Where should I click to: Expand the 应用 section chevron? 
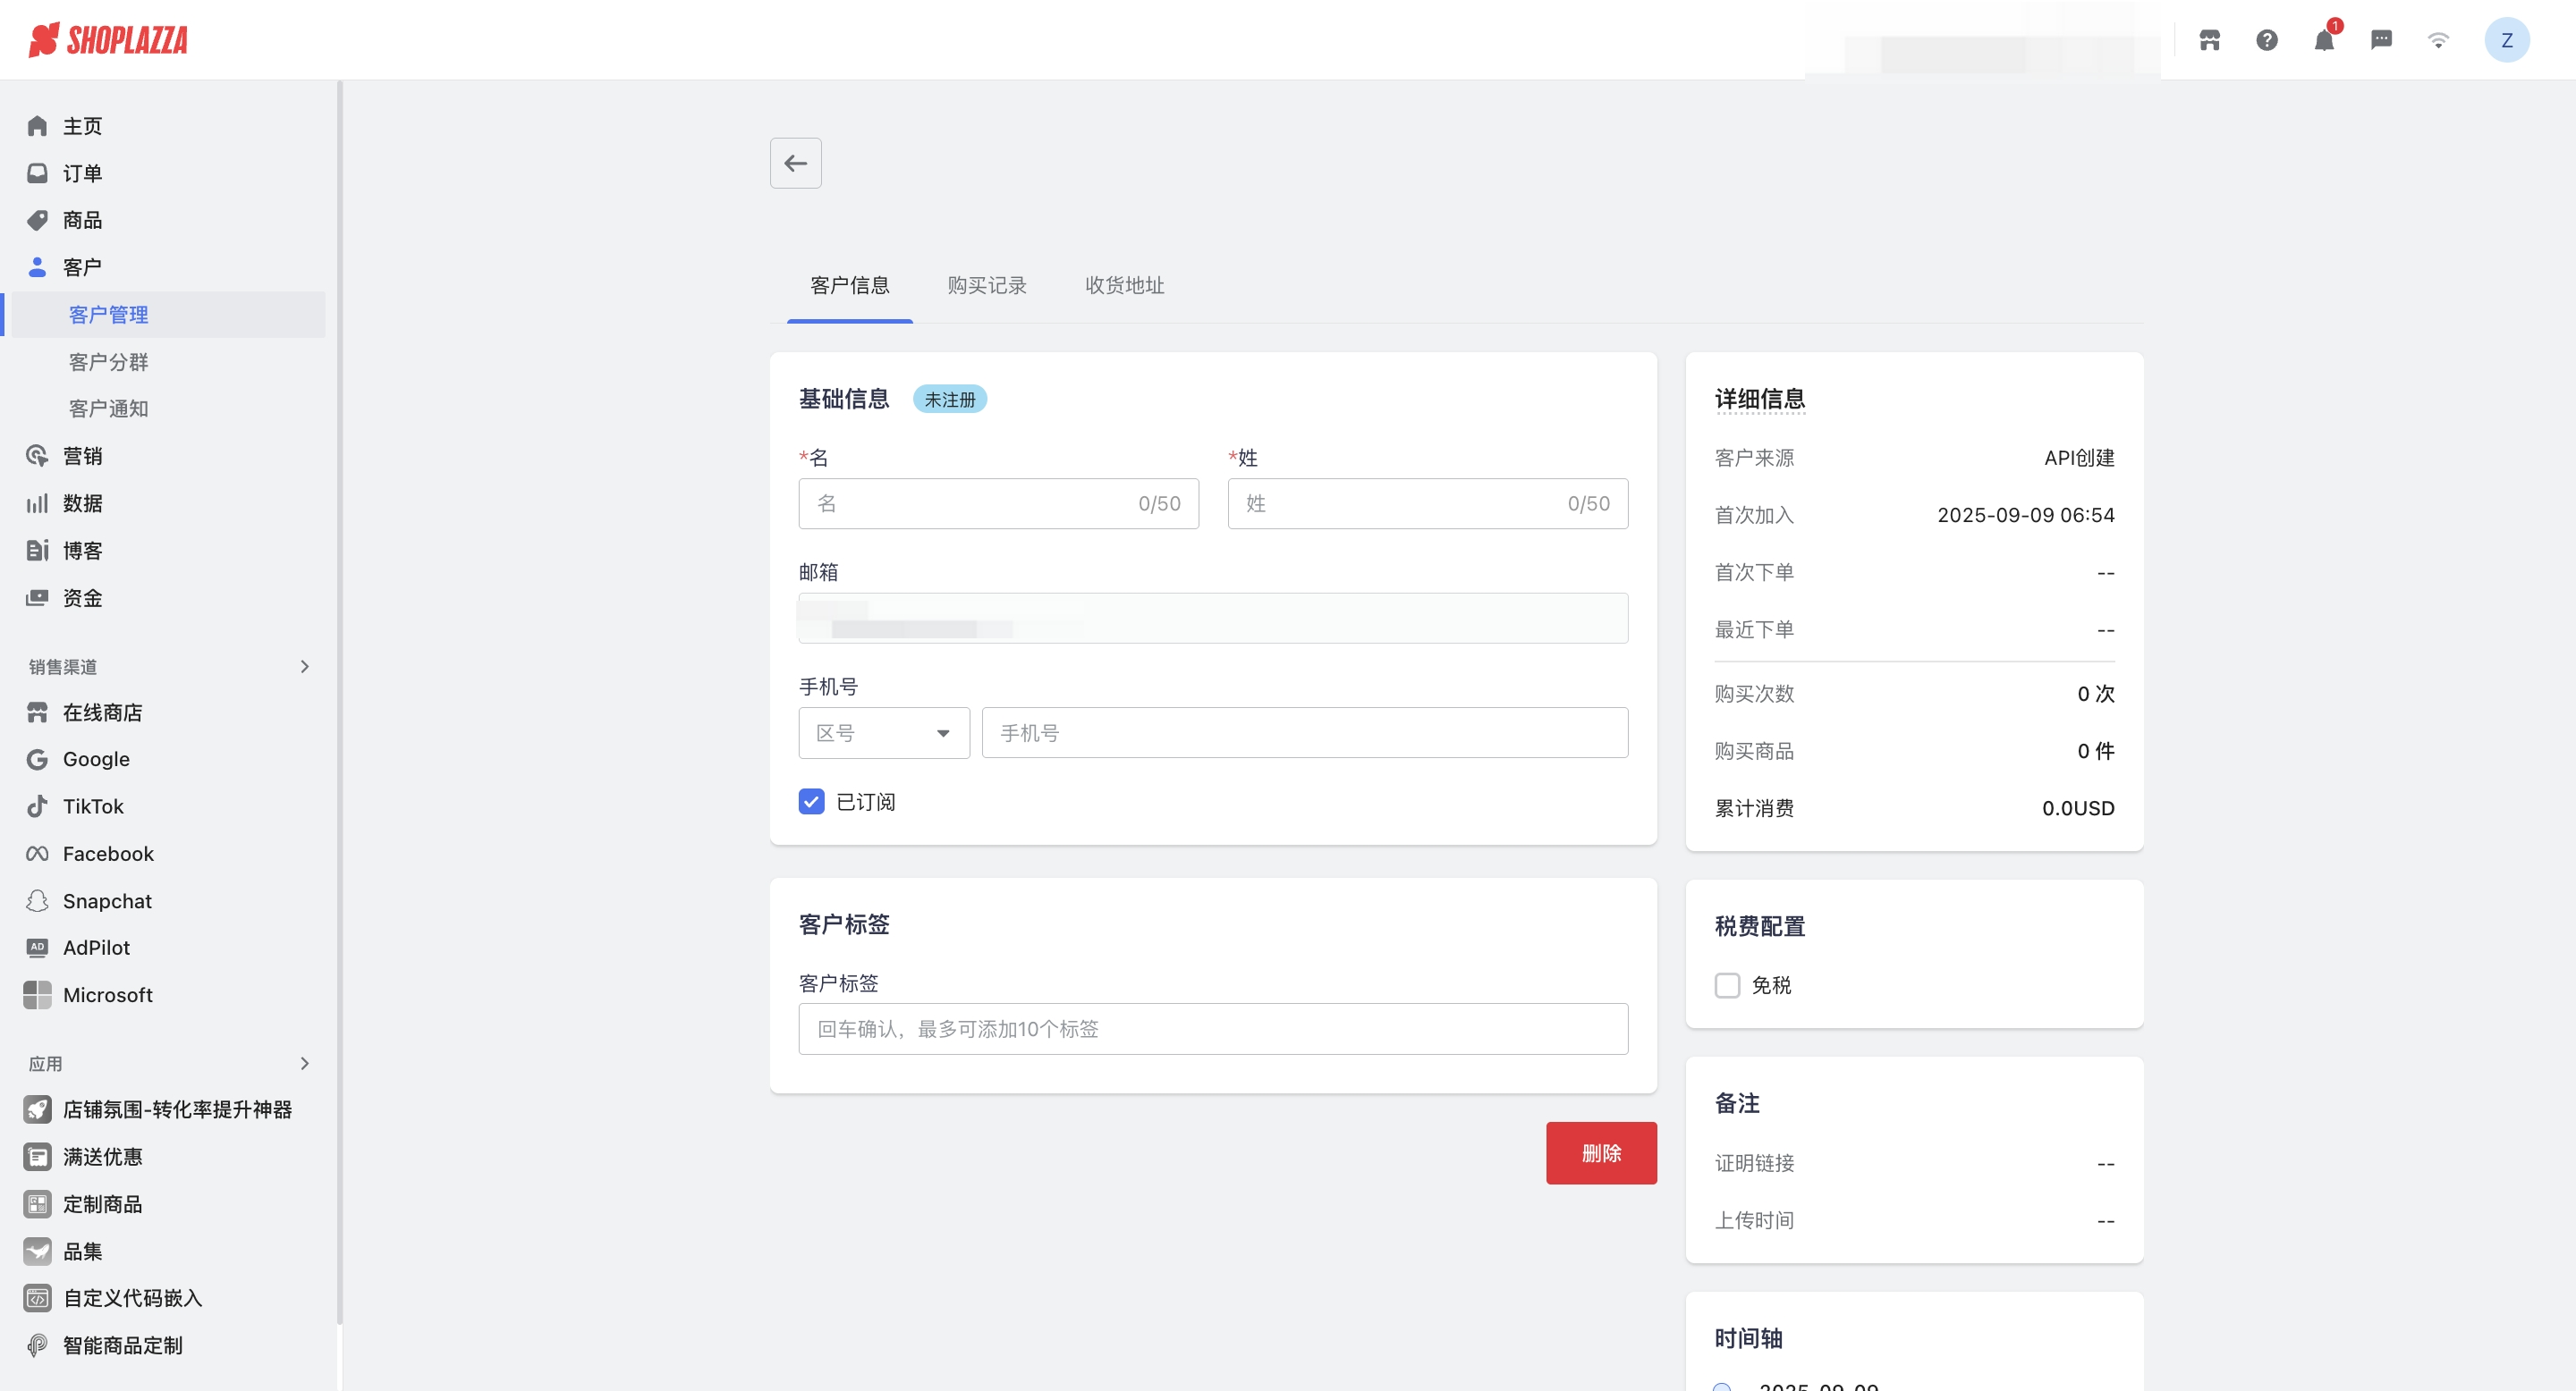pos(305,1063)
